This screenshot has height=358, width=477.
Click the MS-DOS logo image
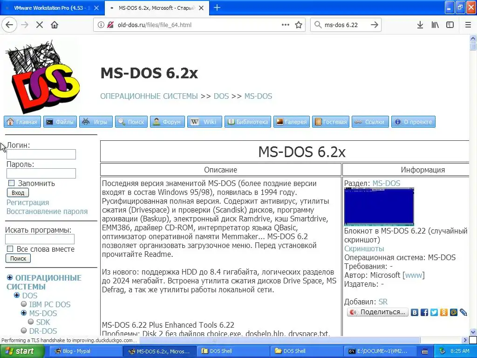[42, 77]
